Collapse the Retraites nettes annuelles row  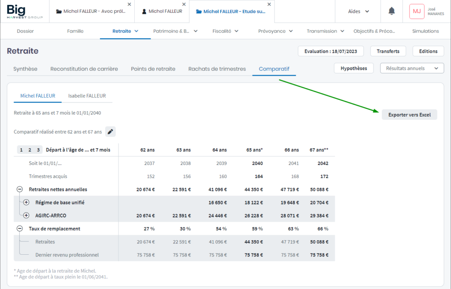coord(19,189)
